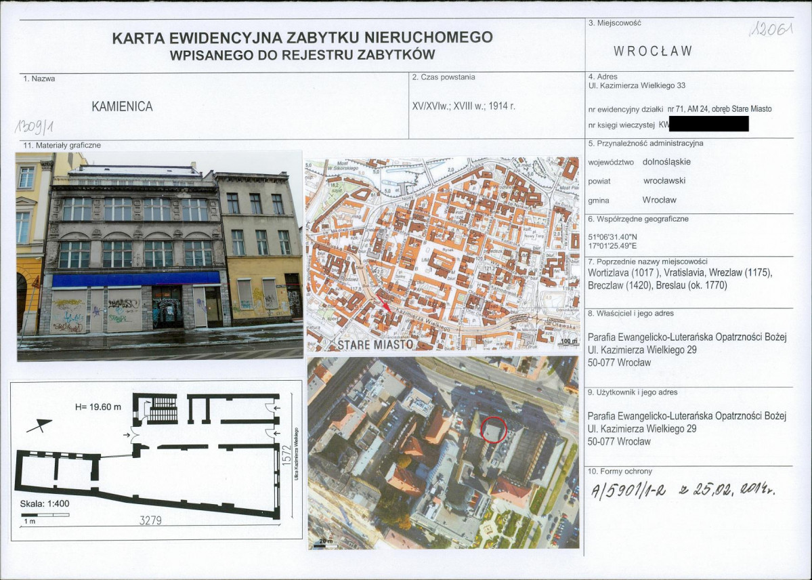This screenshot has height=580, width=812.
Task: Click 'STARE MIASTO' label on the map
Action: [375, 345]
